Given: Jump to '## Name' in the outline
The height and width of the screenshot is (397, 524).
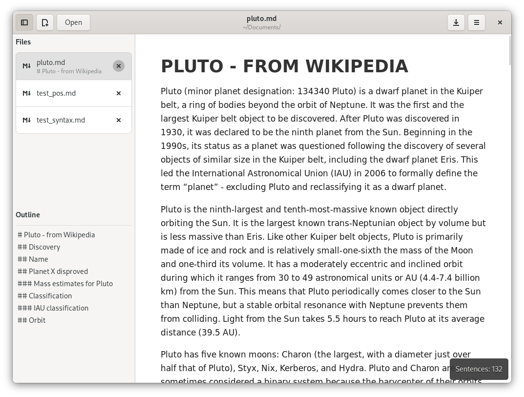Looking at the screenshot, I should (x=33, y=259).
